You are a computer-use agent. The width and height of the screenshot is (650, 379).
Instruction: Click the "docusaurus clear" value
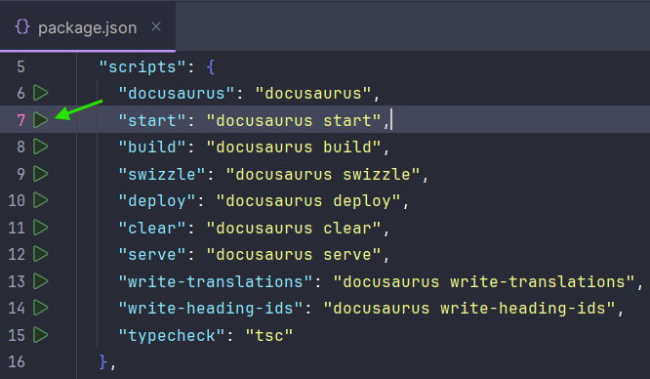point(294,228)
